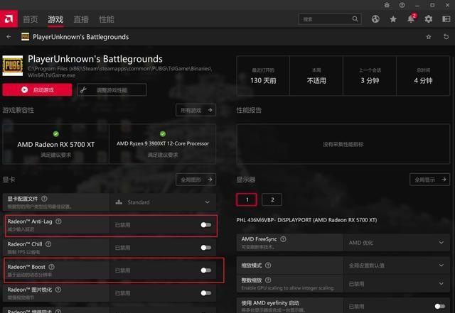Open the web browser globe icon
Image resolution: width=455 pixels, height=313 pixels.
375,19
